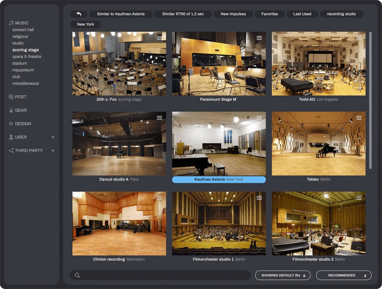Image resolution: width=382 pixels, height=289 pixels.
Task: Open hamburger menu on Filmorchester studio 1
Action: coord(259,198)
